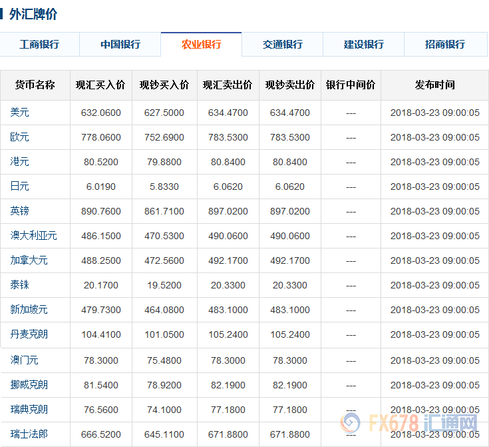Select the 470.5300 AUD cash rate
489x447 pixels.
coord(164,236)
